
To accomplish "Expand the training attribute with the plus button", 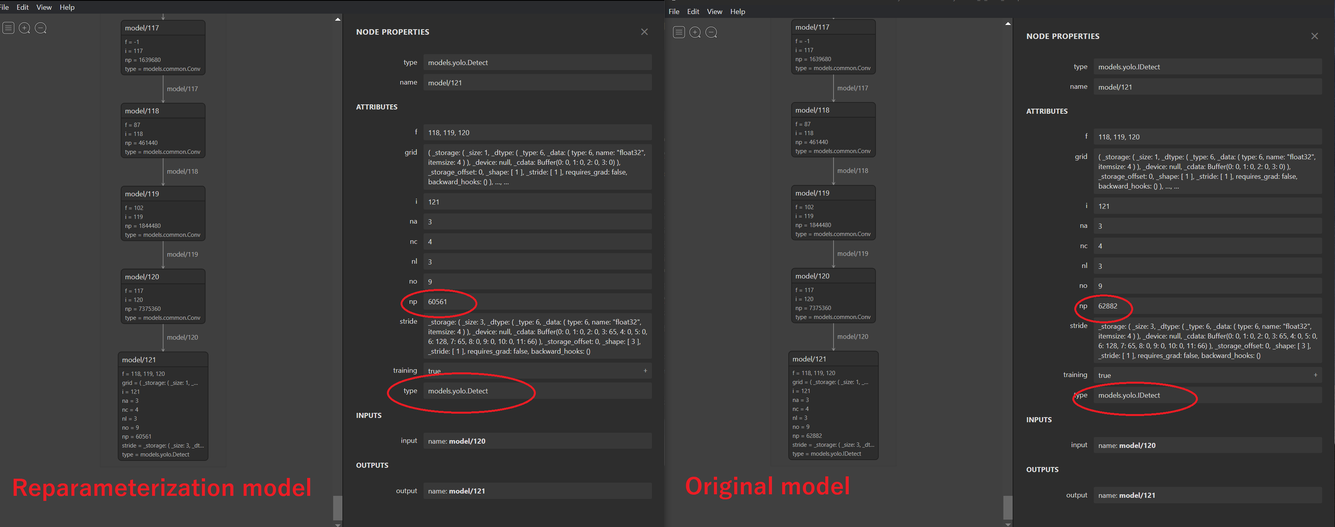I will pyautogui.click(x=645, y=370).
